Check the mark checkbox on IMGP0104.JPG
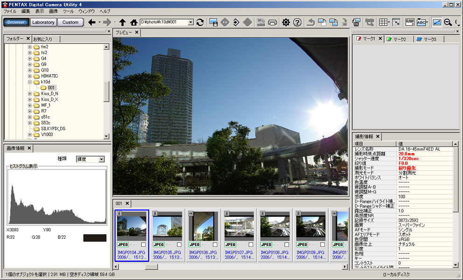463x280 pixels. click(143, 245)
